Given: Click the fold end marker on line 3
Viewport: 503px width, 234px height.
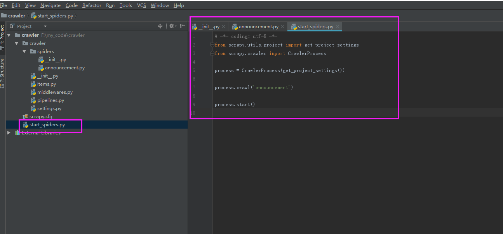Looking at the screenshot, I should click(212, 53).
